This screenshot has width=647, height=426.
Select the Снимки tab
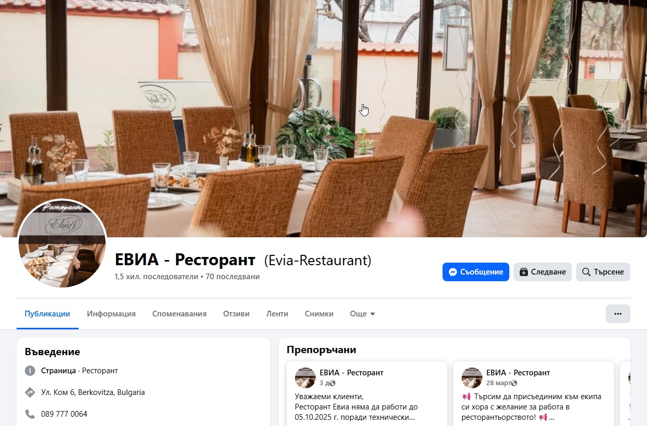[x=319, y=314]
